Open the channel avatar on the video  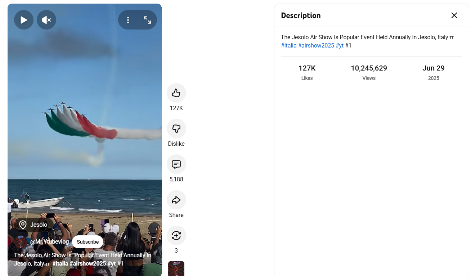(20, 242)
